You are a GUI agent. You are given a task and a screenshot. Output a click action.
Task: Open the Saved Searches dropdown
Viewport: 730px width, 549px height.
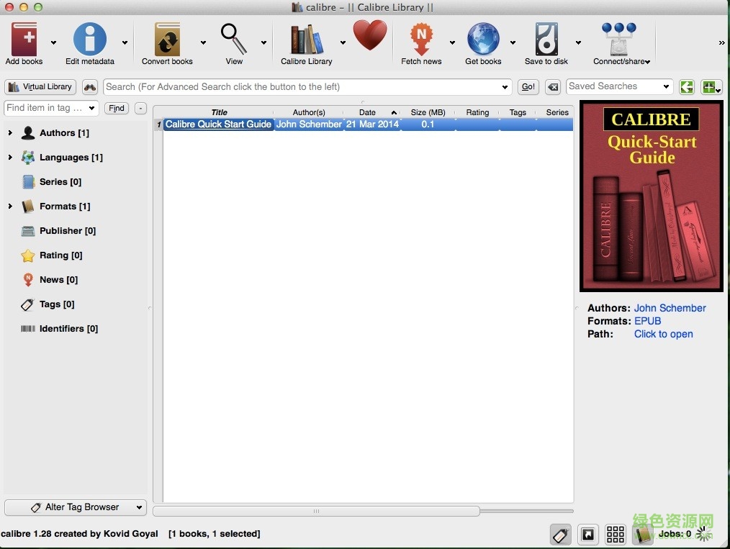pyautogui.click(x=666, y=86)
